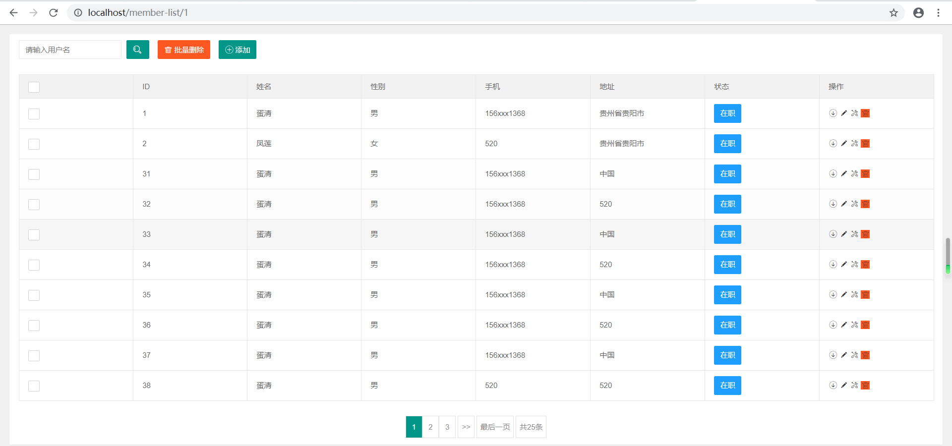This screenshot has width=952, height=446.
Task: Click download arrow icon in row 37
Action: [833, 355]
